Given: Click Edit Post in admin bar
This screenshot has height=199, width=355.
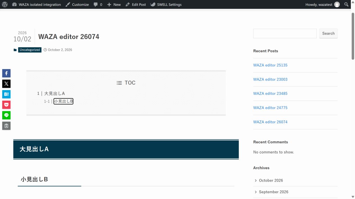Looking at the screenshot, I should pyautogui.click(x=136, y=4).
